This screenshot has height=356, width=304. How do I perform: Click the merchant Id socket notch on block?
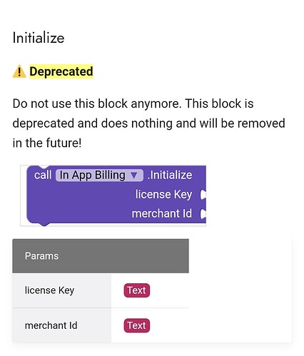point(203,214)
